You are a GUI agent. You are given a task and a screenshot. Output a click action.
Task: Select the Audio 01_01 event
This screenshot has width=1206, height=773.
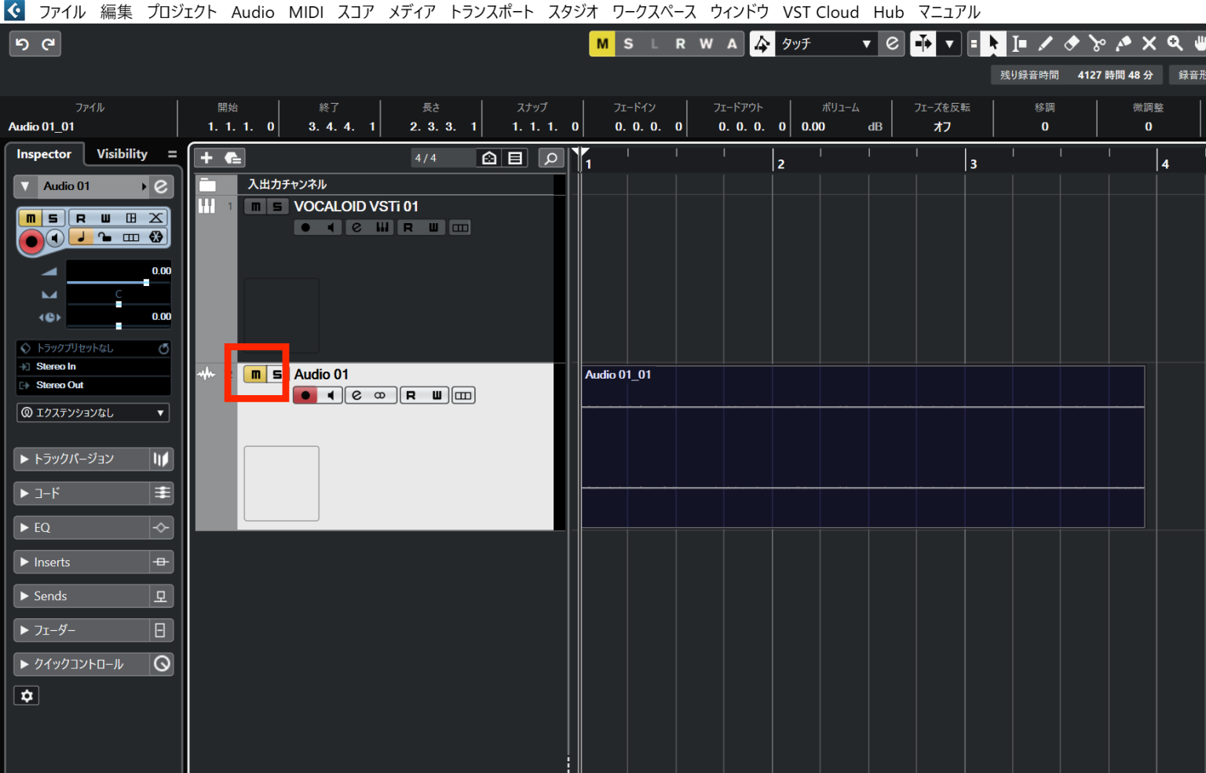(864, 444)
